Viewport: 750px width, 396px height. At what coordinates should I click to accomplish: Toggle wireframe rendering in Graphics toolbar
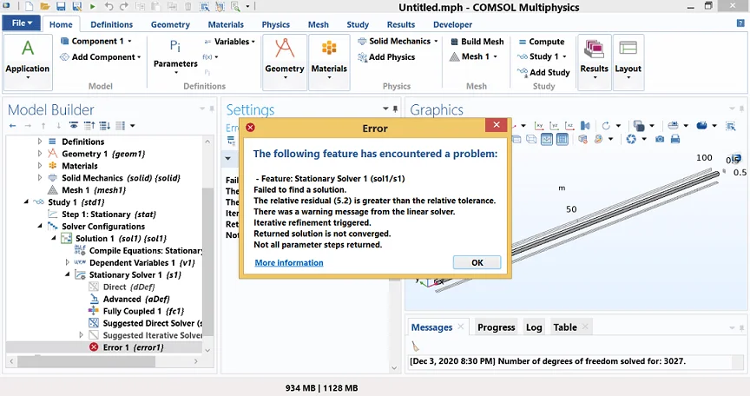(531, 139)
